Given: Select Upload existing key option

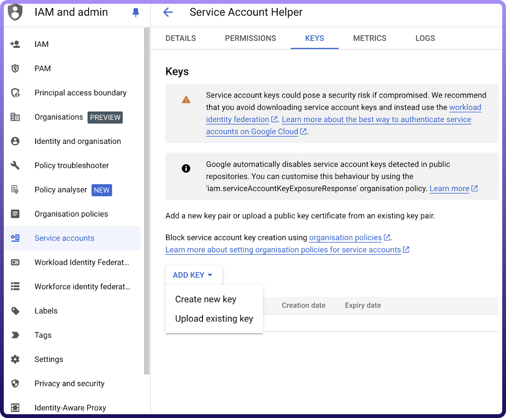Looking at the screenshot, I should (214, 319).
